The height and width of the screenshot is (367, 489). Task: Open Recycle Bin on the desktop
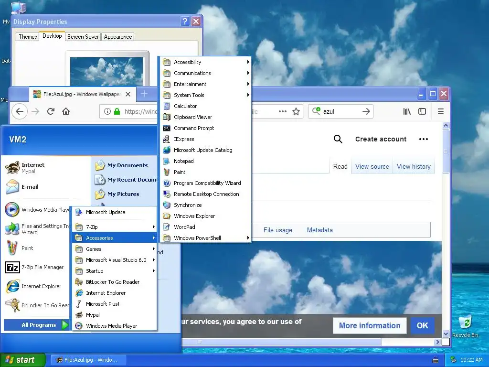(x=465, y=326)
